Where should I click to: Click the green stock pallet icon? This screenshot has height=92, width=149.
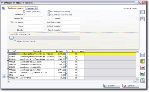(x=142, y=74)
